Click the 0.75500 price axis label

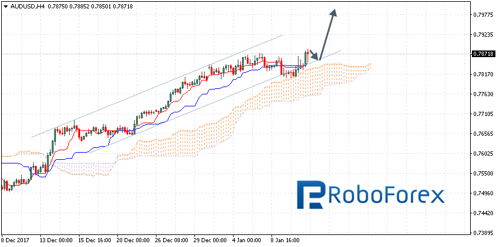pos(482,173)
